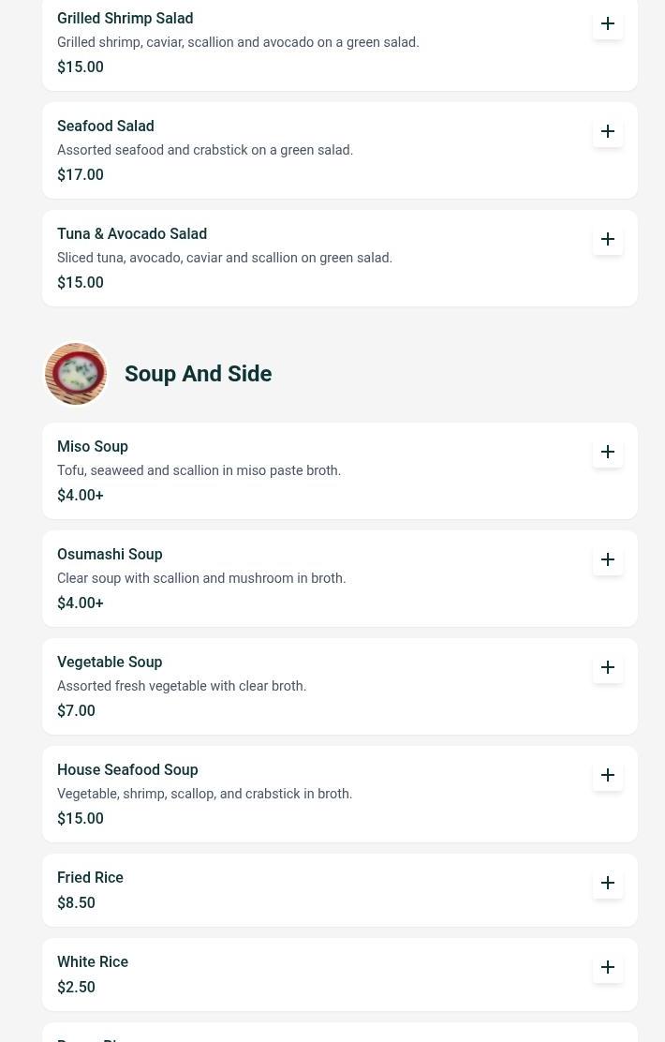665x1042 pixels.
Task: Click the Osumashi Soup $4.00+ price
Action: [x=81, y=603]
